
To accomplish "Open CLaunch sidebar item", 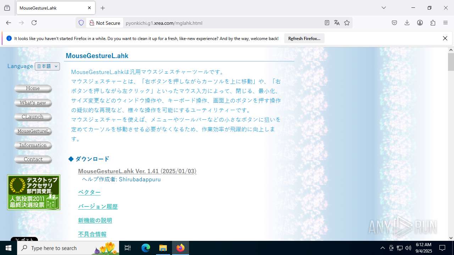I will click(33, 117).
